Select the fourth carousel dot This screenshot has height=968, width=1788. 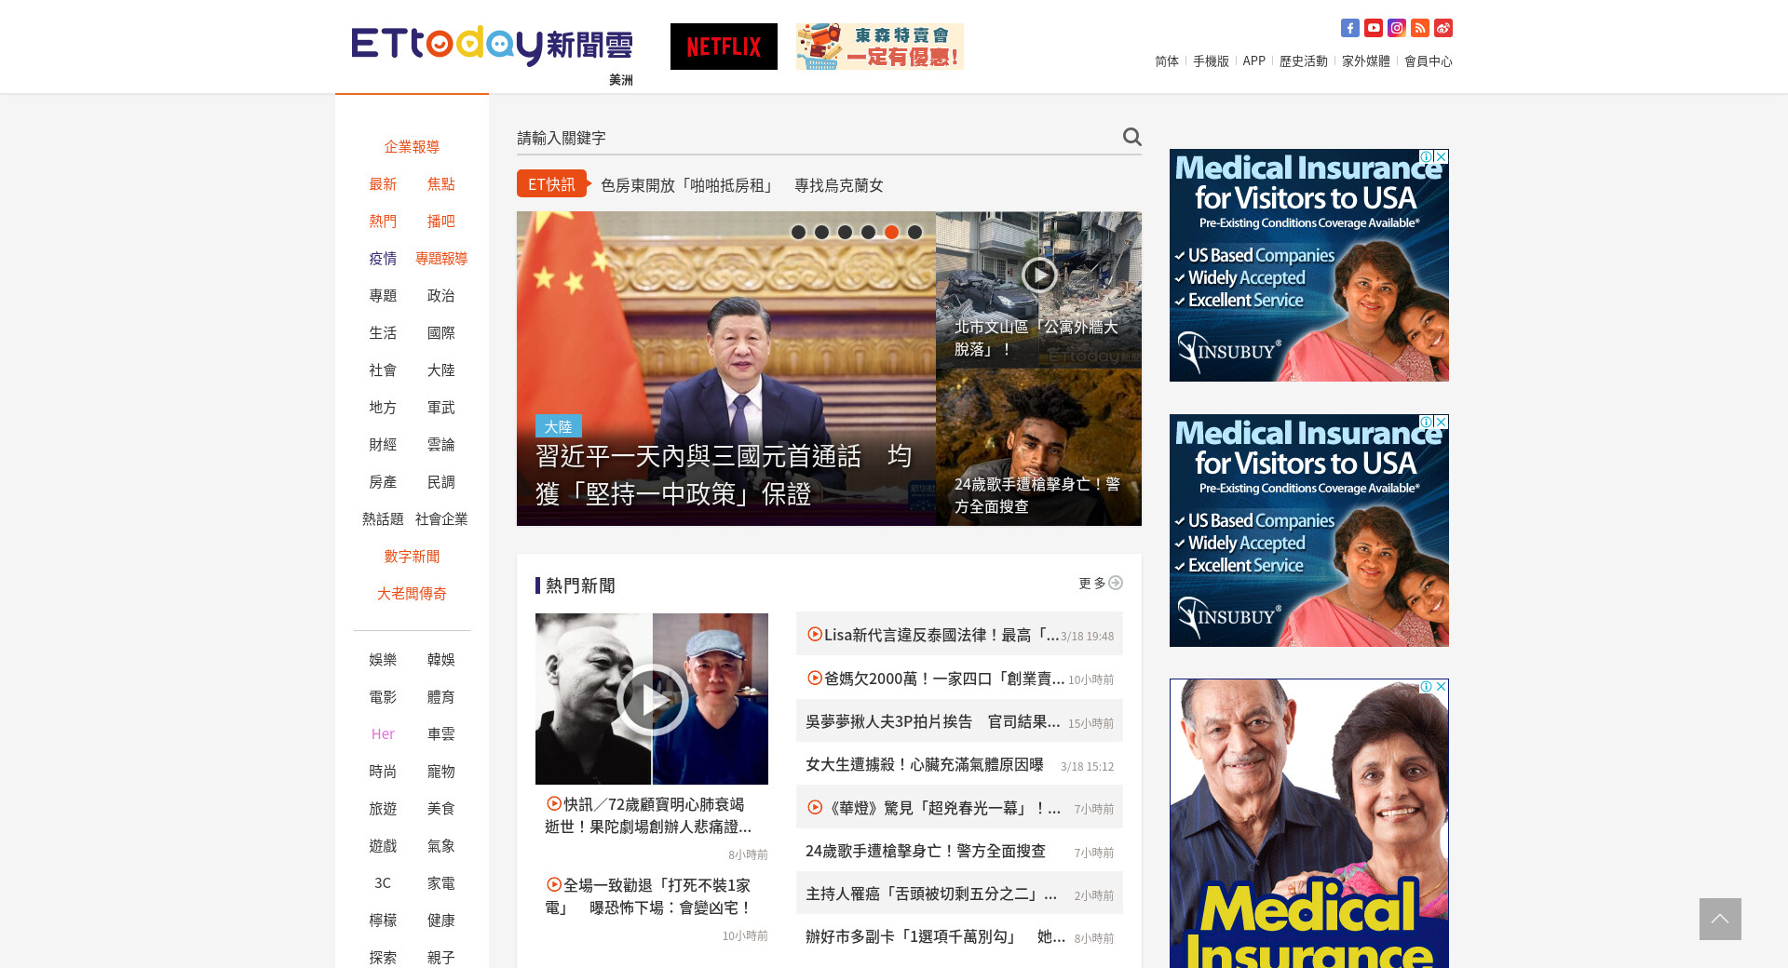[868, 232]
